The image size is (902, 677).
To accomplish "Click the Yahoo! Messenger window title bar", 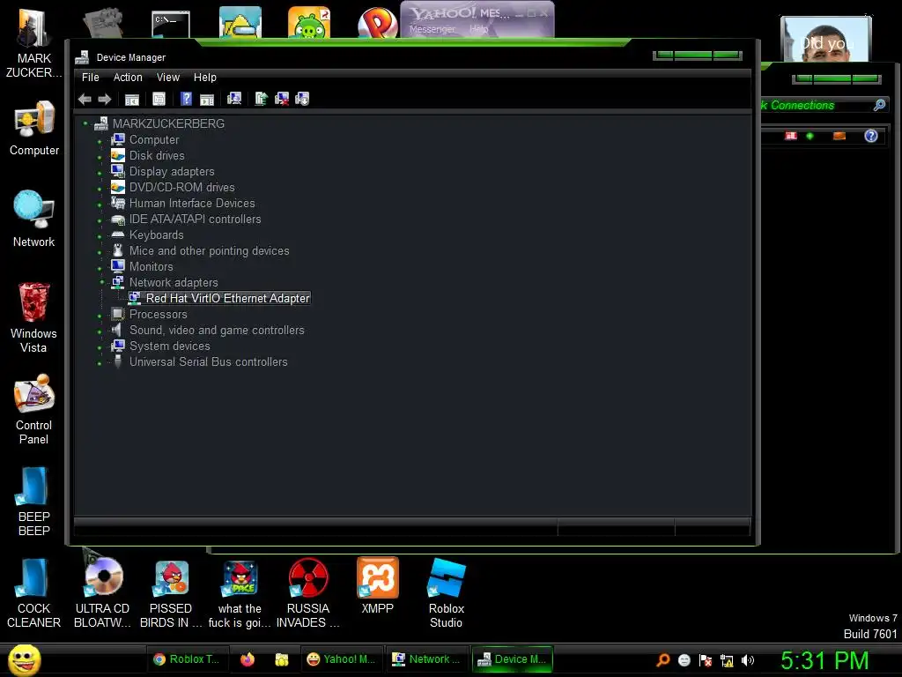I will tap(477, 12).
